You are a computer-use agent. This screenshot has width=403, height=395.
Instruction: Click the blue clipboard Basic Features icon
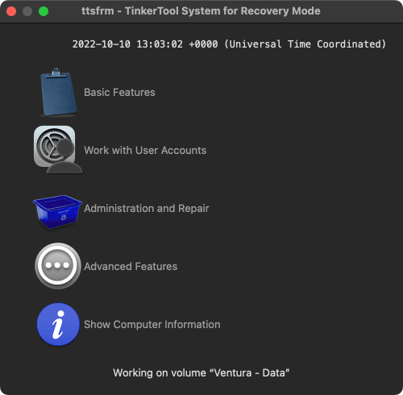pos(58,92)
